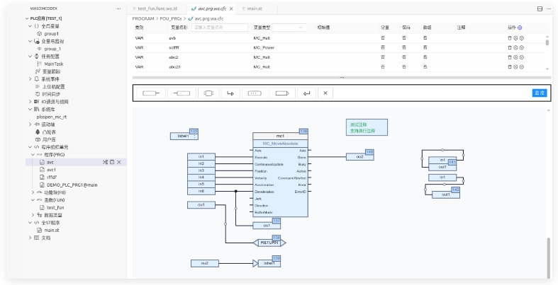Viewport: 558px width, 285px height.
Task: Click the return arrow toolbar icon
Action: tap(306, 93)
